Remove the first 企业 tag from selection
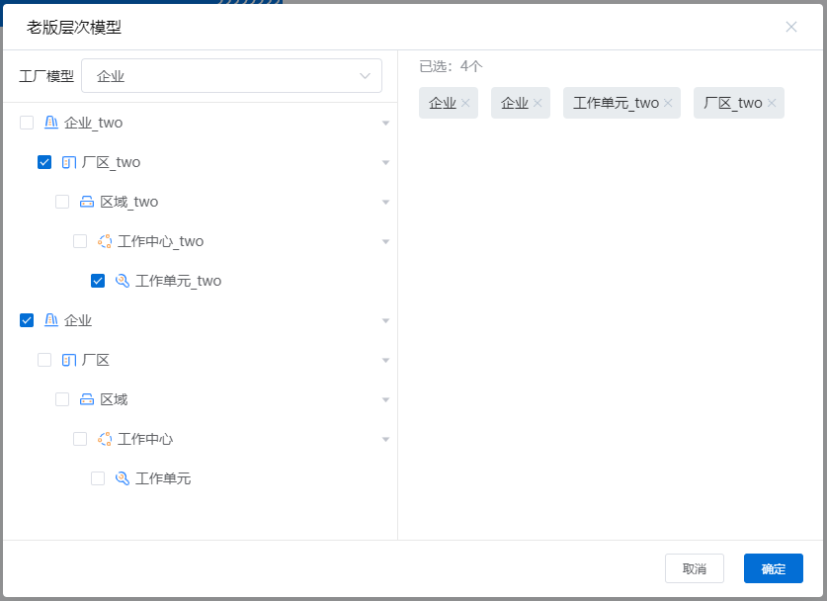This screenshot has height=601, width=827. coord(465,103)
